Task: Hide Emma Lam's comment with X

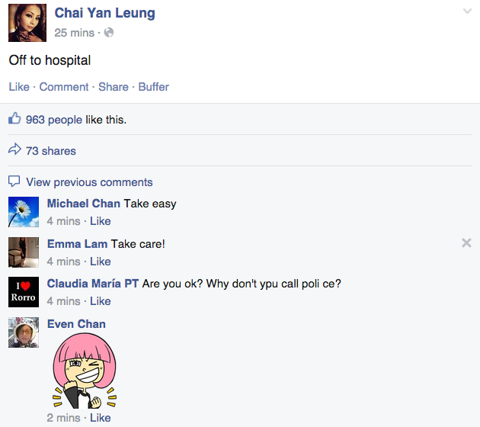Action: 466,242
